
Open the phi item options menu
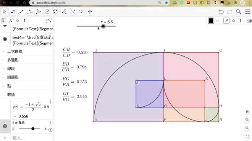pos(51,101)
